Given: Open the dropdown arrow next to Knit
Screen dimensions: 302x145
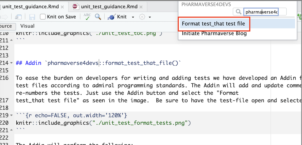Looking at the screenshot, I should (133, 17).
